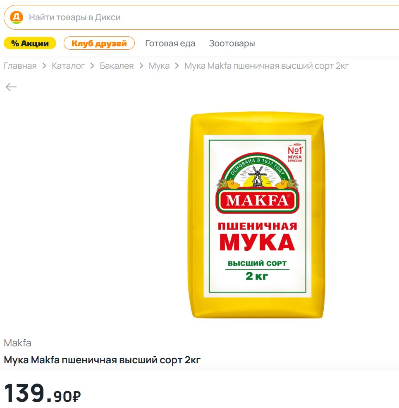
Task: Click the orange Dixy logo icon
Action: click(17, 17)
